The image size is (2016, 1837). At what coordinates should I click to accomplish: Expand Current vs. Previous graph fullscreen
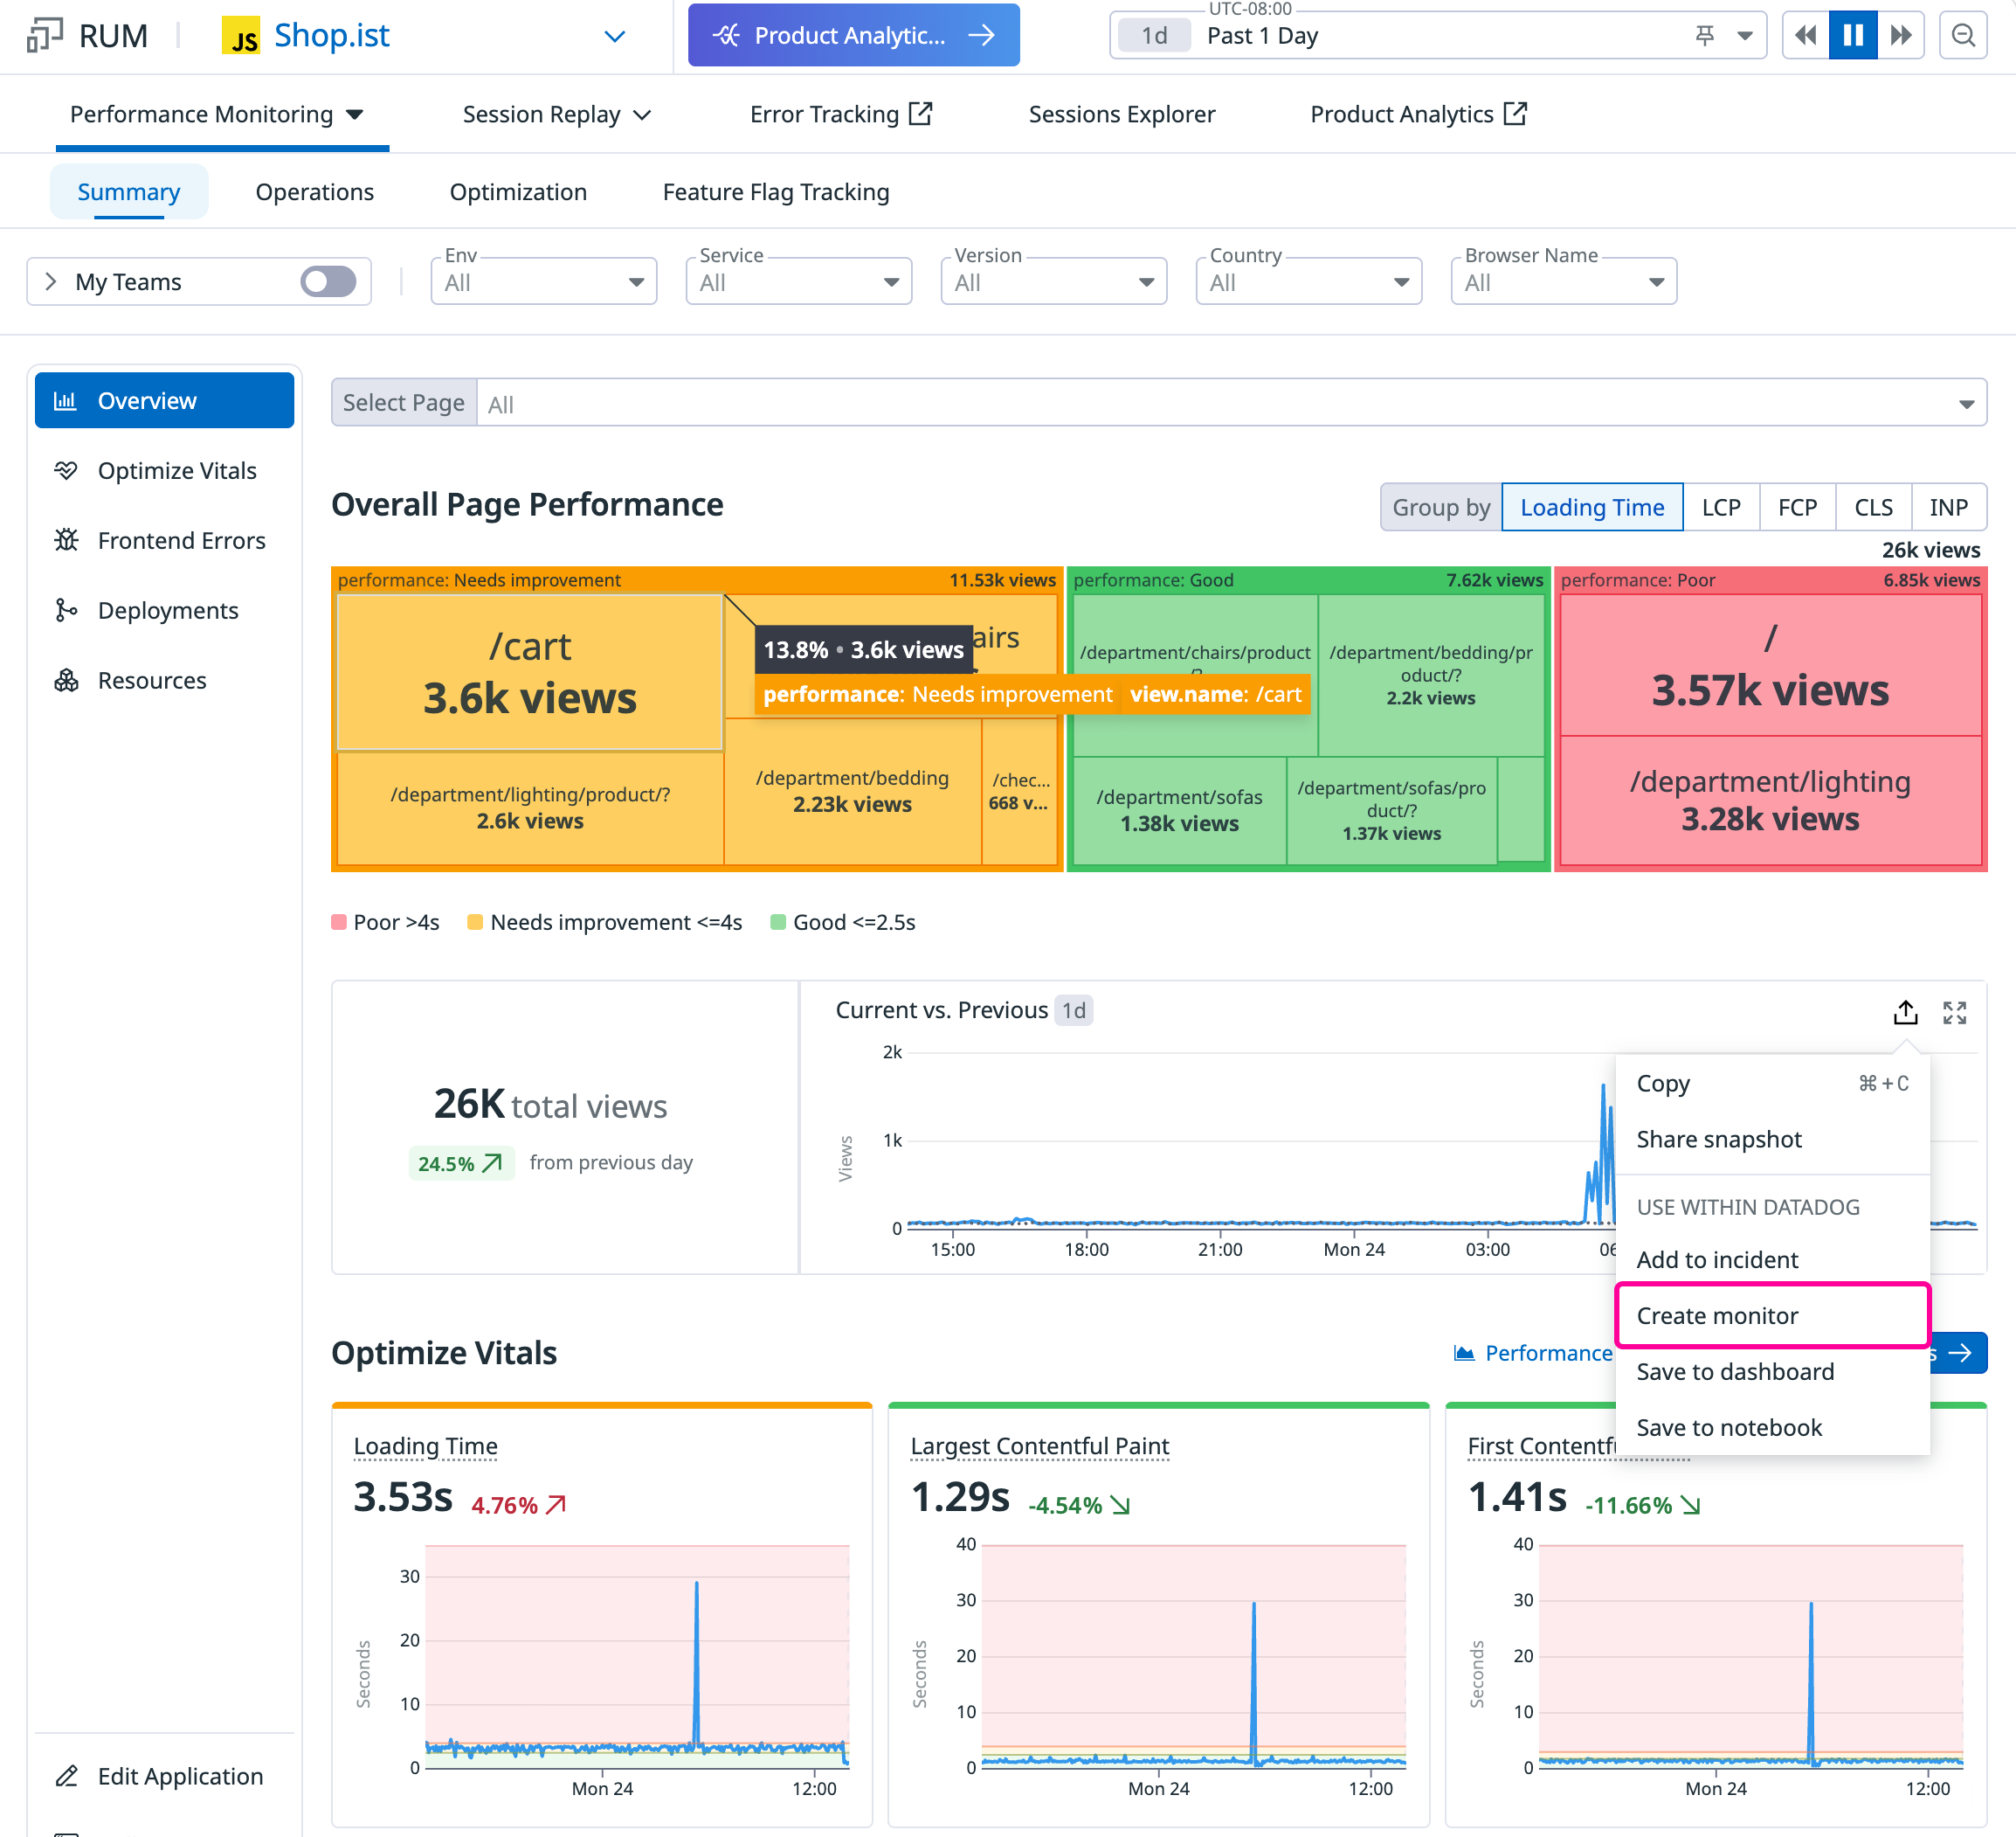pyautogui.click(x=1954, y=1013)
